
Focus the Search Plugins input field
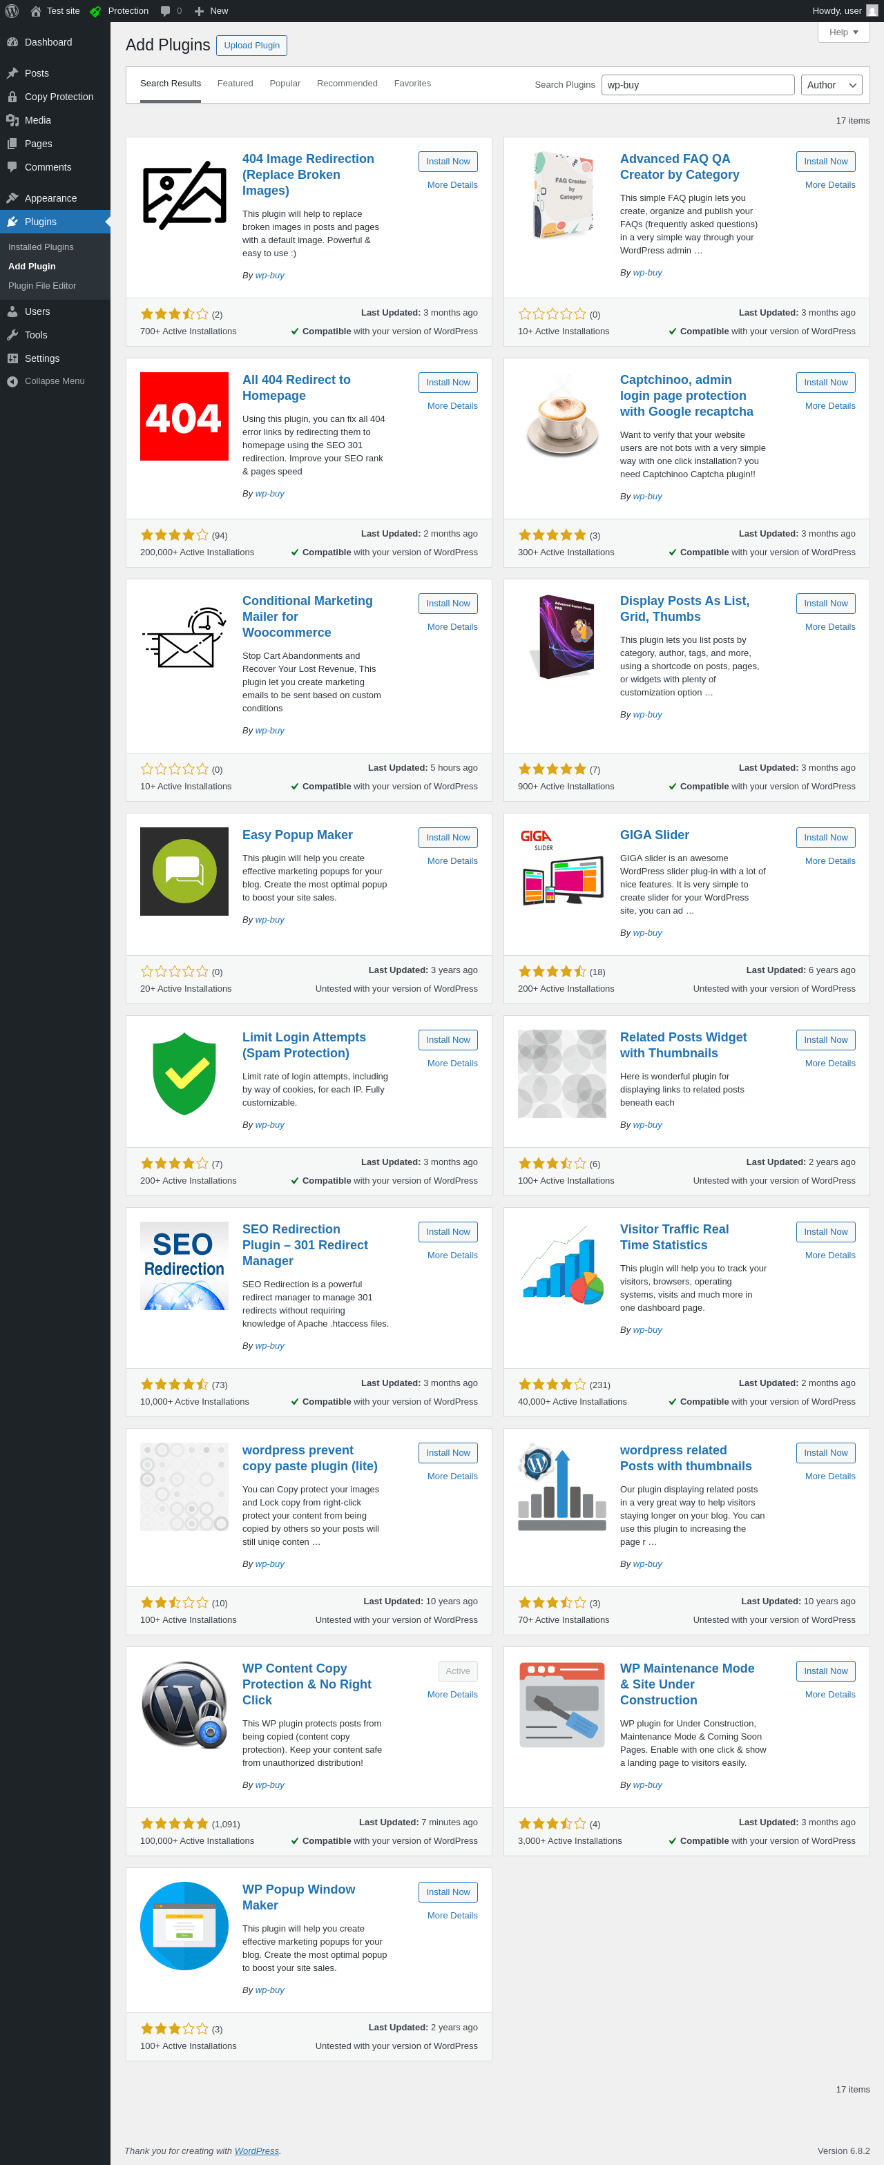point(698,85)
